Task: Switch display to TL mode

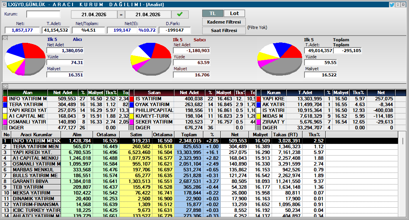Action: coord(213,13)
